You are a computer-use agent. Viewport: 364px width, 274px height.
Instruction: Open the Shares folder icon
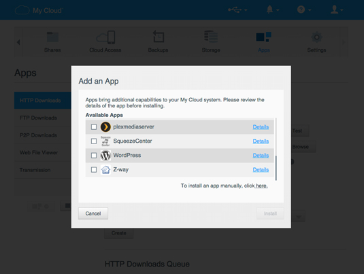pos(52,37)
